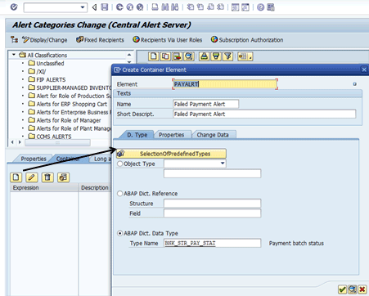Click the pencil Change element icon
Screen dimensions: 369x296
pos(32,177)
